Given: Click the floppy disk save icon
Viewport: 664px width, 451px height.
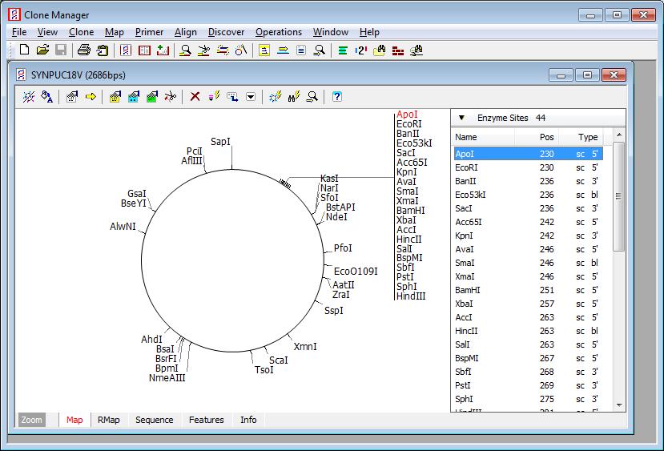Looking at the screenshot, I should coord(61,50).
